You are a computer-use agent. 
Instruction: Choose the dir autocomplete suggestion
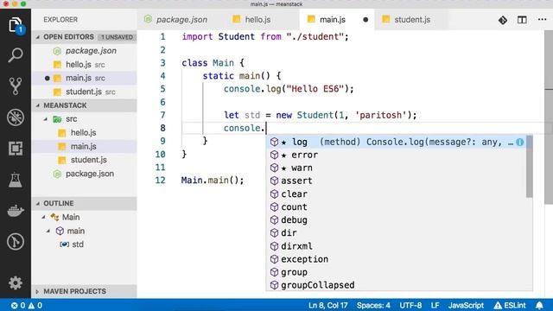pyautogui.click(x=397, y=233)
